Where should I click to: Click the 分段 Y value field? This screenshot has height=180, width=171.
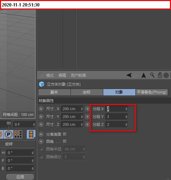coord(117,117)
